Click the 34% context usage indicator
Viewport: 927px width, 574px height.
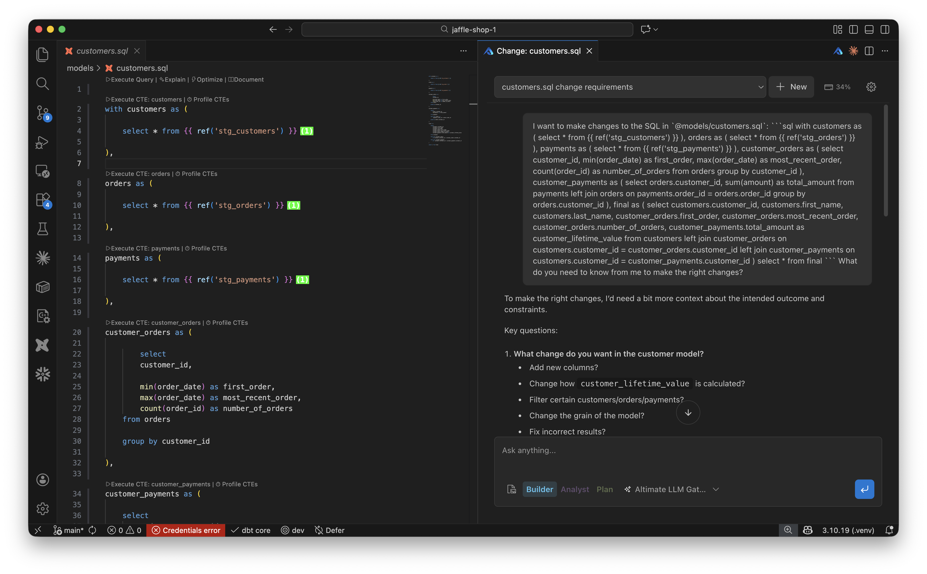click(838, 87)
